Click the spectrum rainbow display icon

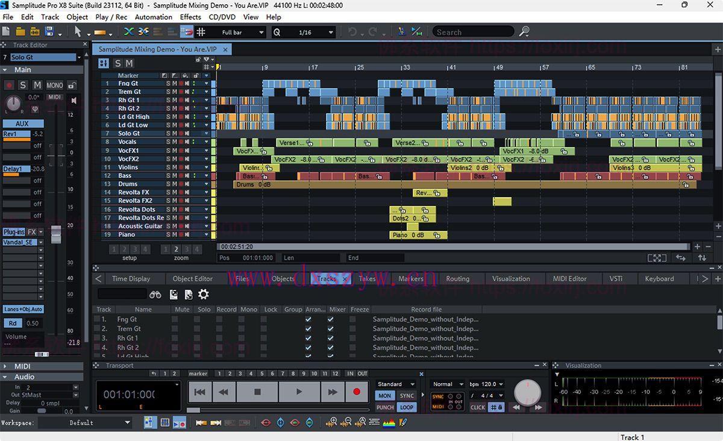click(389, 422)
